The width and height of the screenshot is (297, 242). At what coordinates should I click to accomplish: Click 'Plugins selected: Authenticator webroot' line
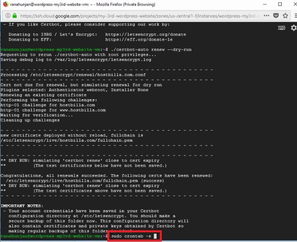[74, 90]
